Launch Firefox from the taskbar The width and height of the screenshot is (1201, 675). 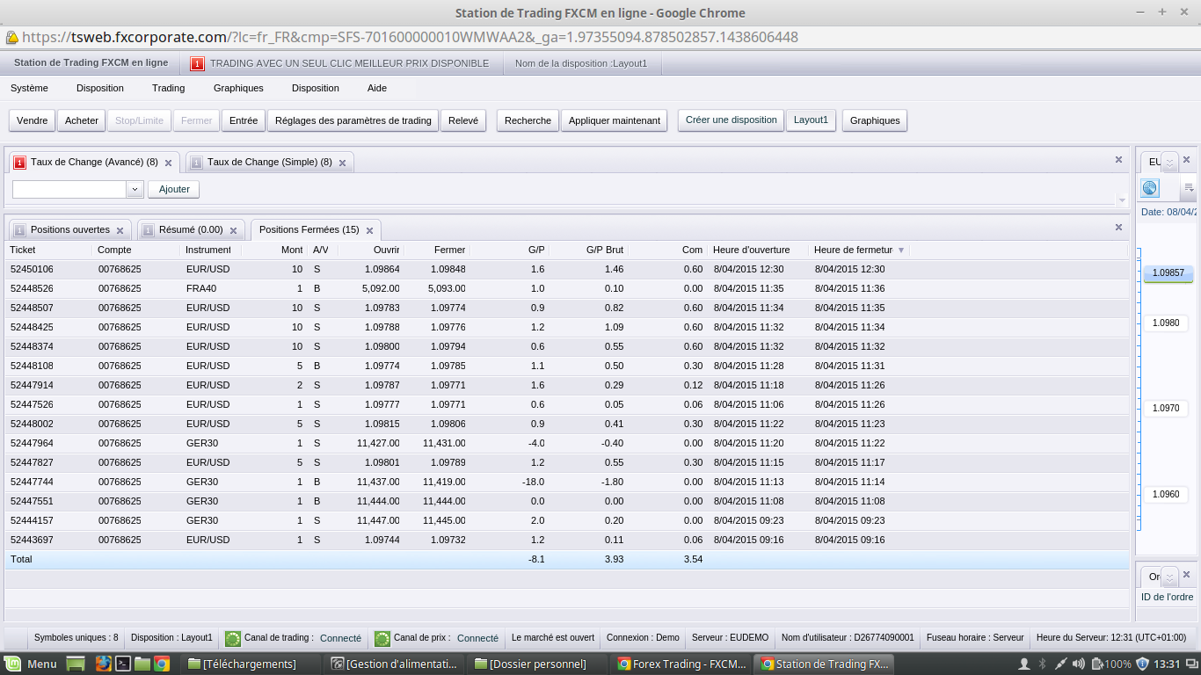tap(103, 664)
